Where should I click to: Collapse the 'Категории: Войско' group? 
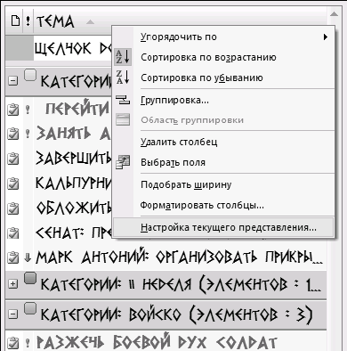tap(12, 314)
